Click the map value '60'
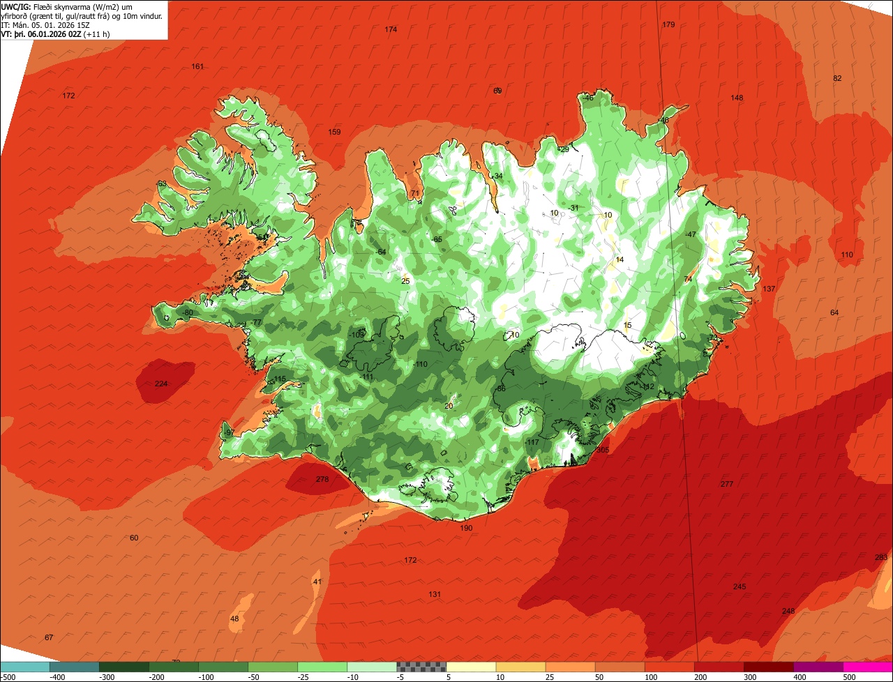The height and width of the screenshot is (682, 893). coord(134,538)
